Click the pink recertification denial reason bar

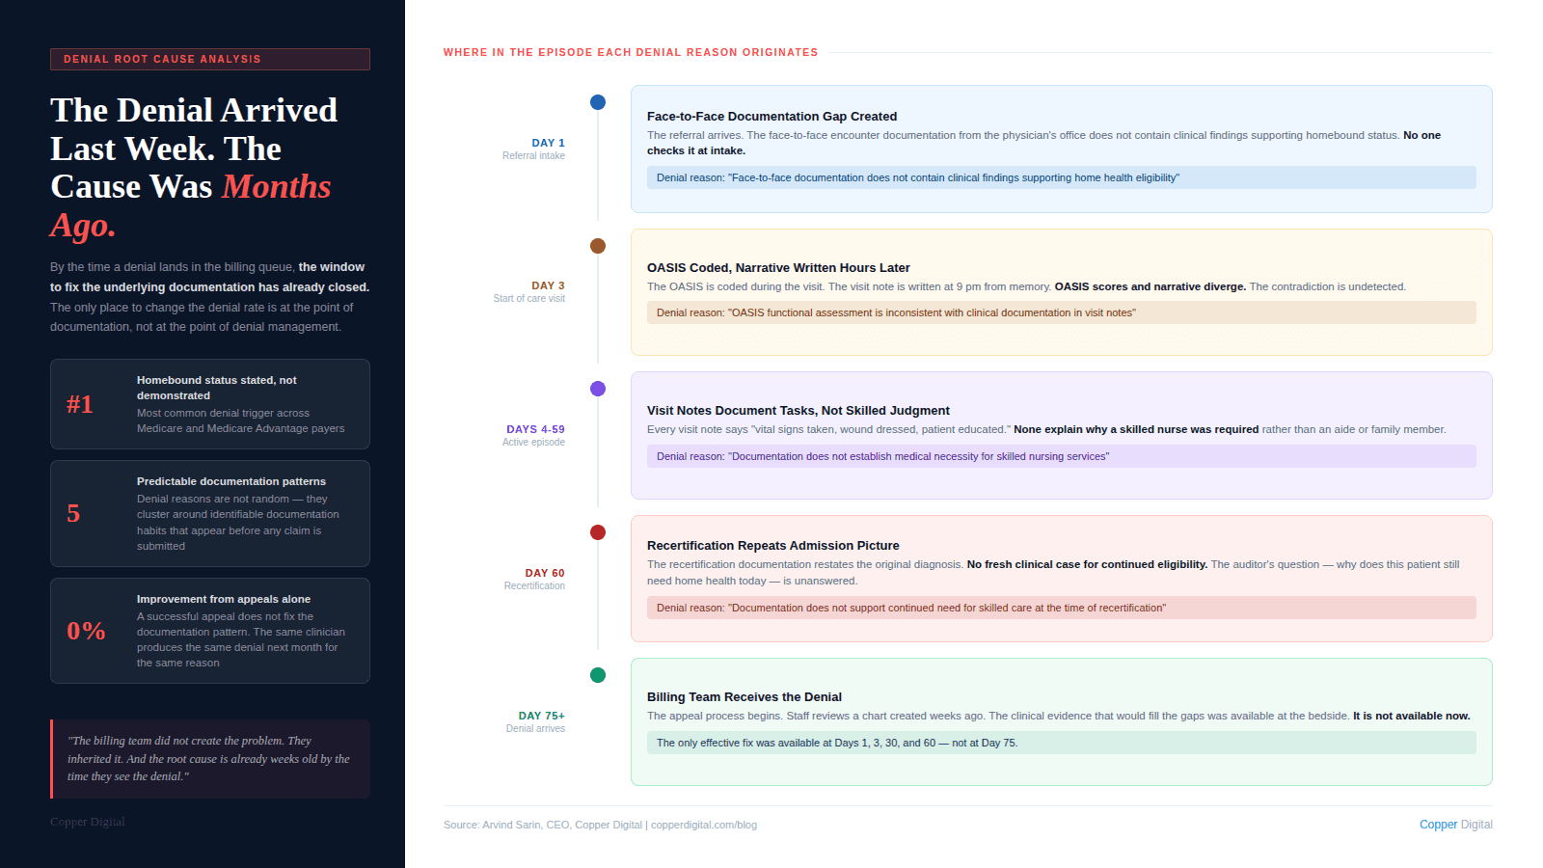1061,608
